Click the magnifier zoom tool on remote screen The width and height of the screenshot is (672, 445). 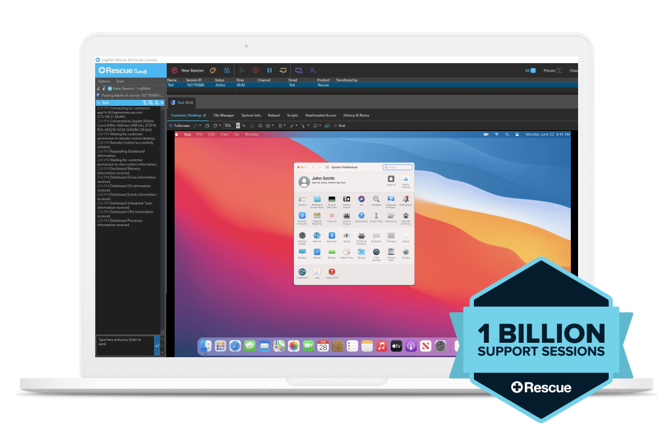click(243, 126)
